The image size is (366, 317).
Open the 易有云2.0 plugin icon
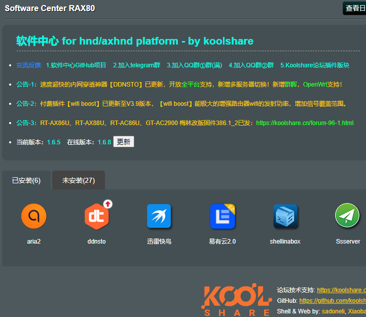pyautogui.click(x=223, y=216)
